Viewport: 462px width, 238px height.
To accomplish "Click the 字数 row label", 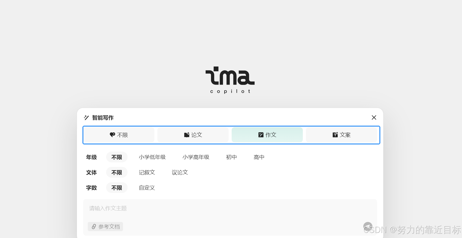I will 91,188.
